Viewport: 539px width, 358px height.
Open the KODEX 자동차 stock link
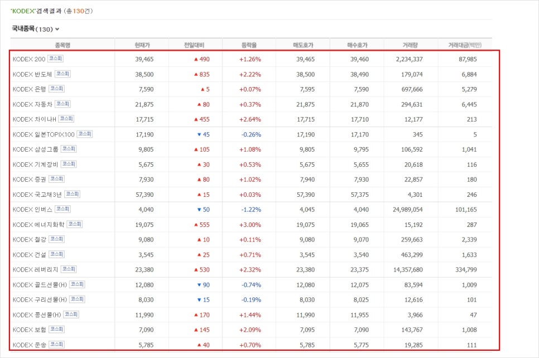[x=32, y=104]
